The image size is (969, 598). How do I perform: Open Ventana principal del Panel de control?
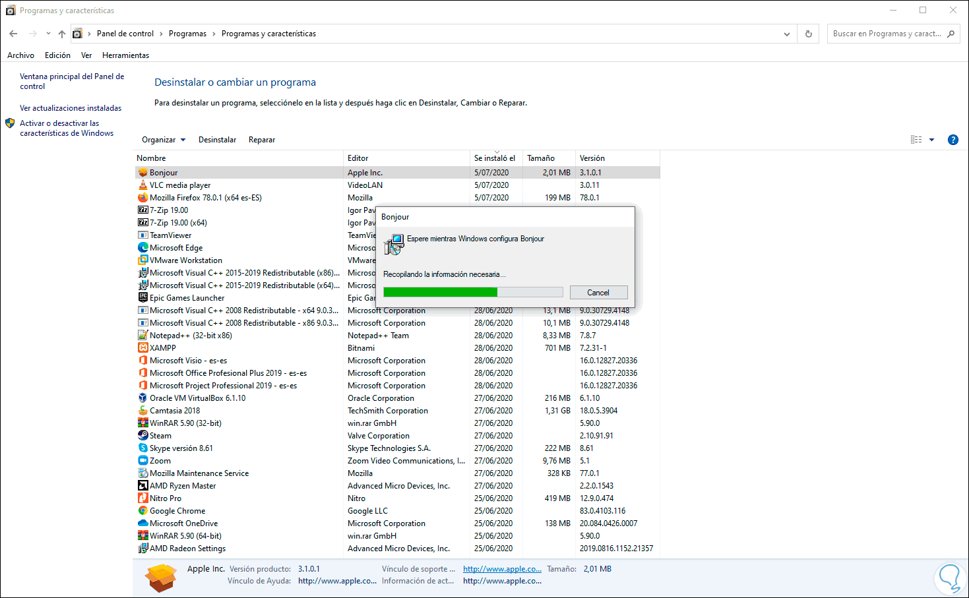click(72, 81)
